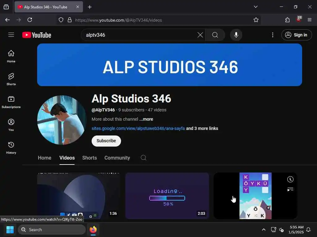317x237 pixels.
Task: Open the Firefox extensions puzzle icon
Action: 287,20
